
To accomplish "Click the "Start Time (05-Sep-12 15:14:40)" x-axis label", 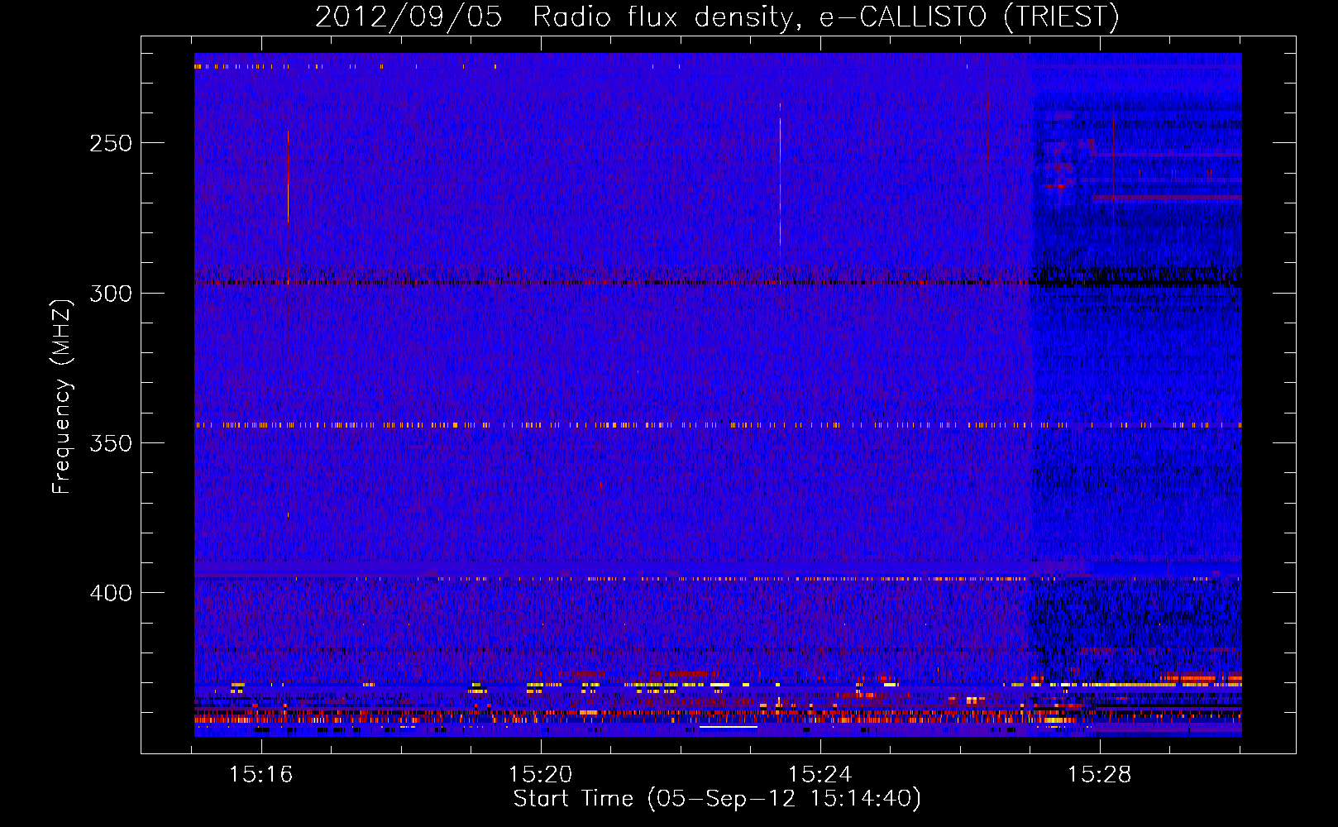I will [717, 799].
